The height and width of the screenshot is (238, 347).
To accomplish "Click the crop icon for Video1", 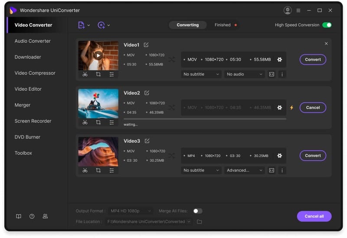I will pyautogui.click(x=98, y=74).
